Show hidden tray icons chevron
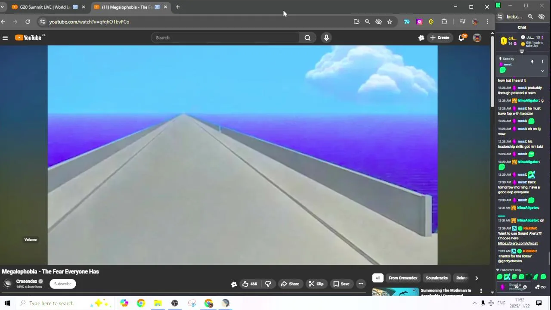 coord(474,303)
